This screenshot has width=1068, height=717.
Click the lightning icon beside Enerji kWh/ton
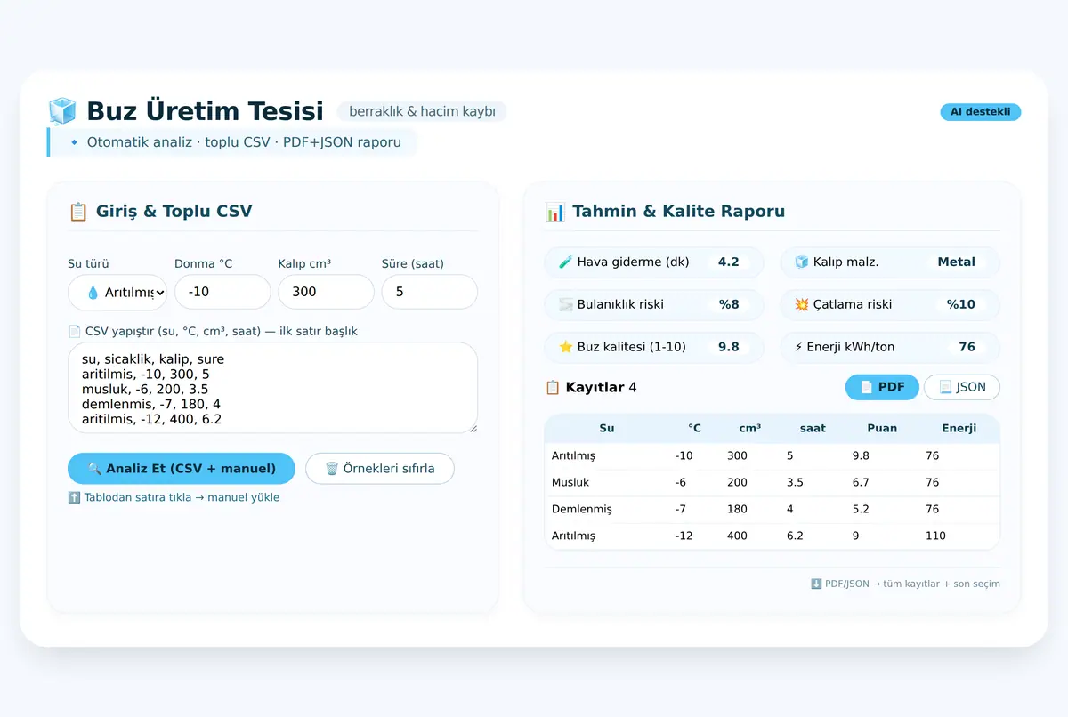click(x=799, y=347)
